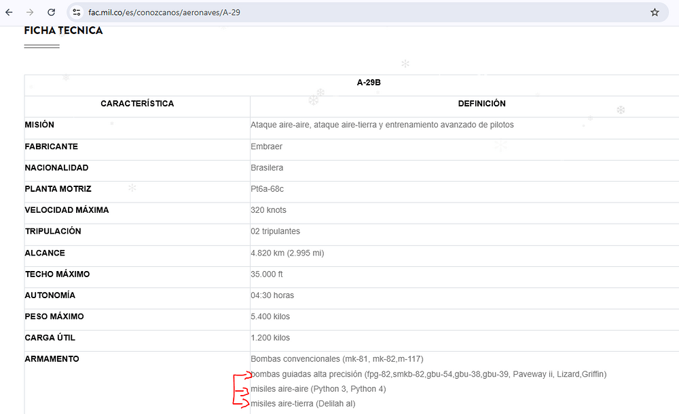Open the site information icon
The width and height of the screenshot is (679, 414).
click(x=77, y=12)
